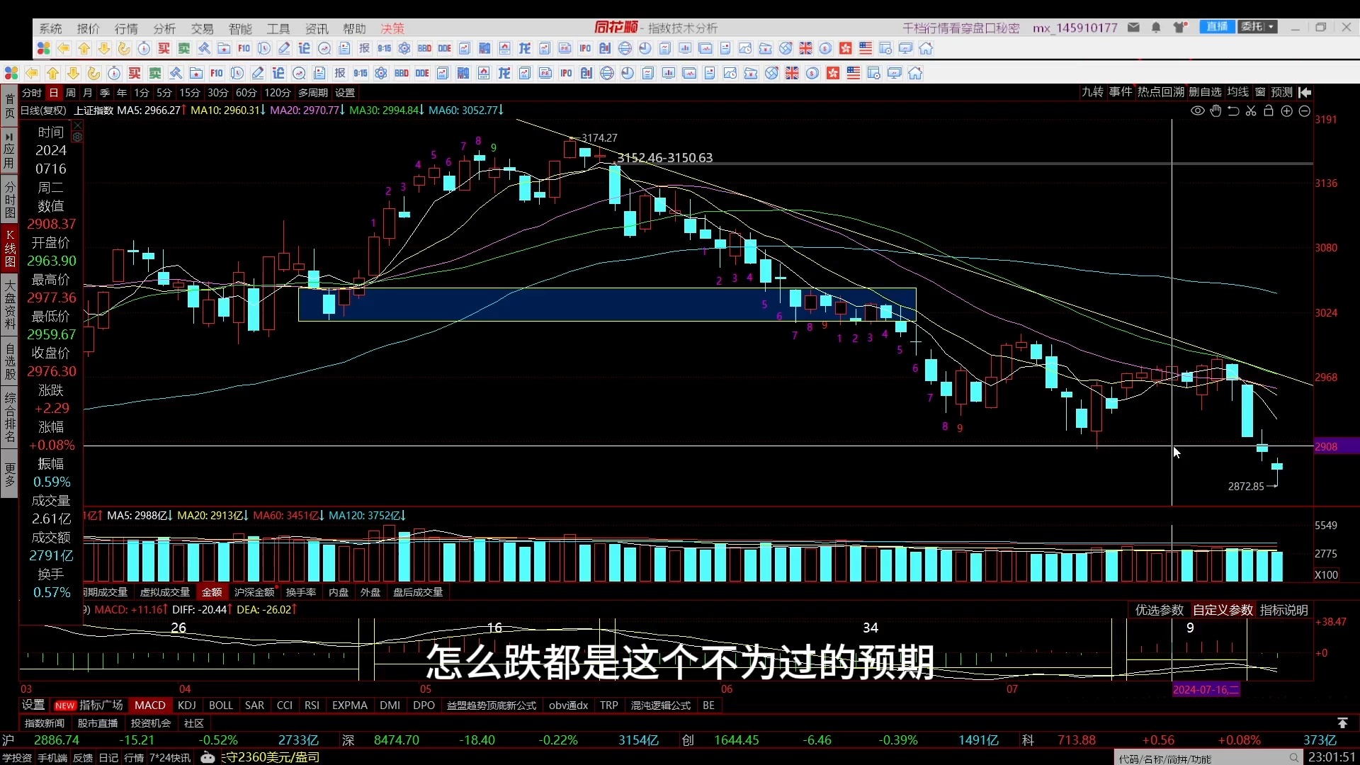
Task: Toggle 事件 events overlay
Action: pyautogui.click(x=1121, y=92)
